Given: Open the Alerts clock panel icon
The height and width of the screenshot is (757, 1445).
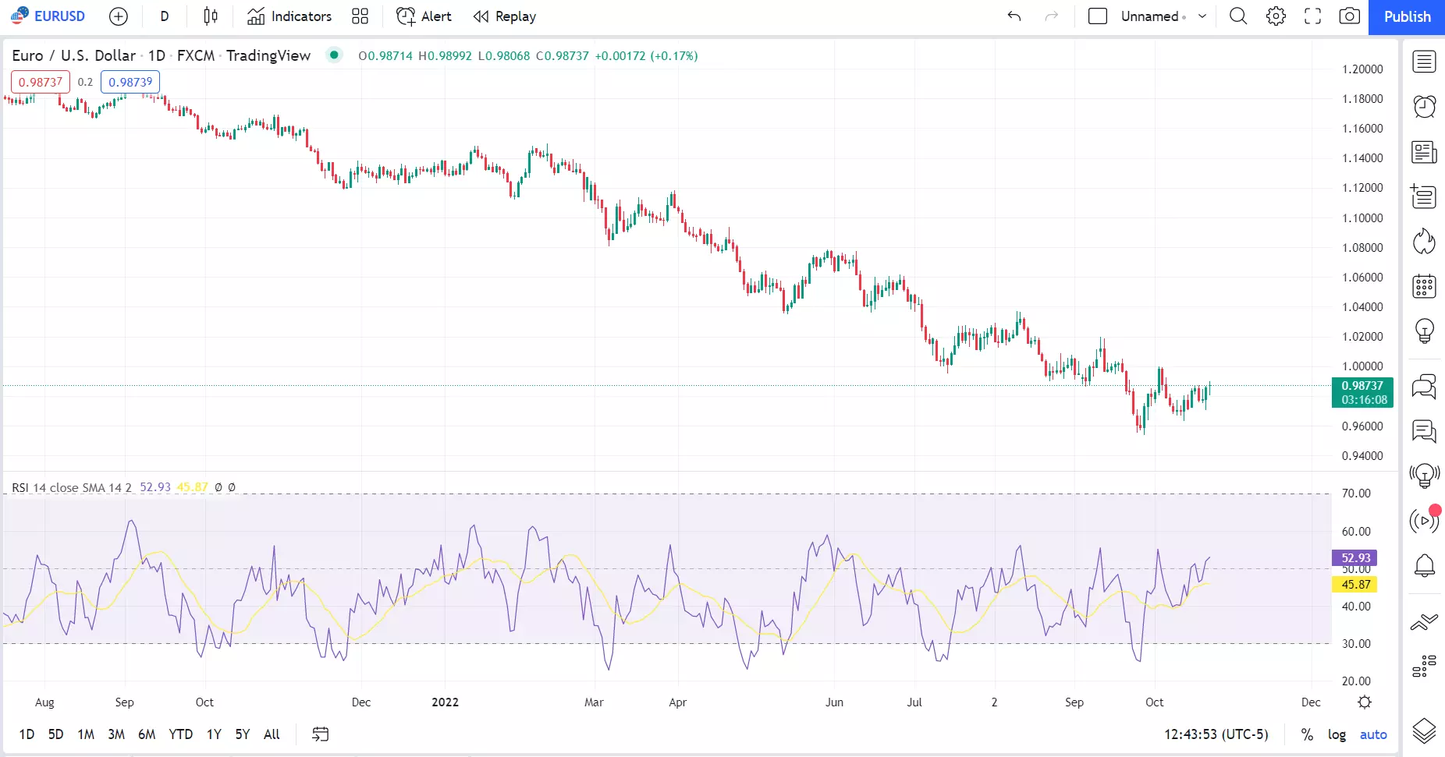Looking at the screenshot, I should point(1424,107).
